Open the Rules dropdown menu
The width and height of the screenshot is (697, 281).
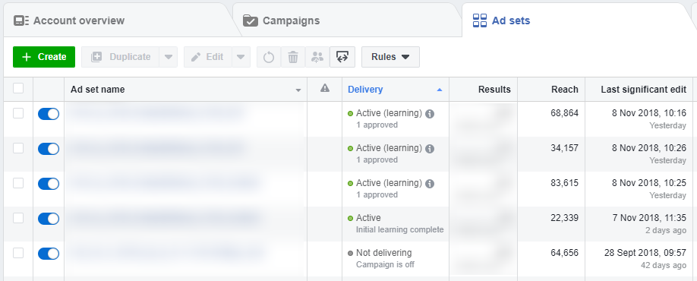pyautogui.click(x=390, y=57)
